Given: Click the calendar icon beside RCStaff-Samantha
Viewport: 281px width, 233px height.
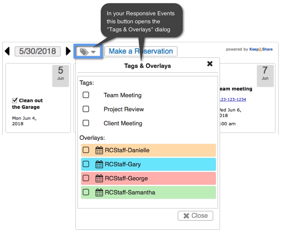Looking at the screenshot, I should [99, 192].
